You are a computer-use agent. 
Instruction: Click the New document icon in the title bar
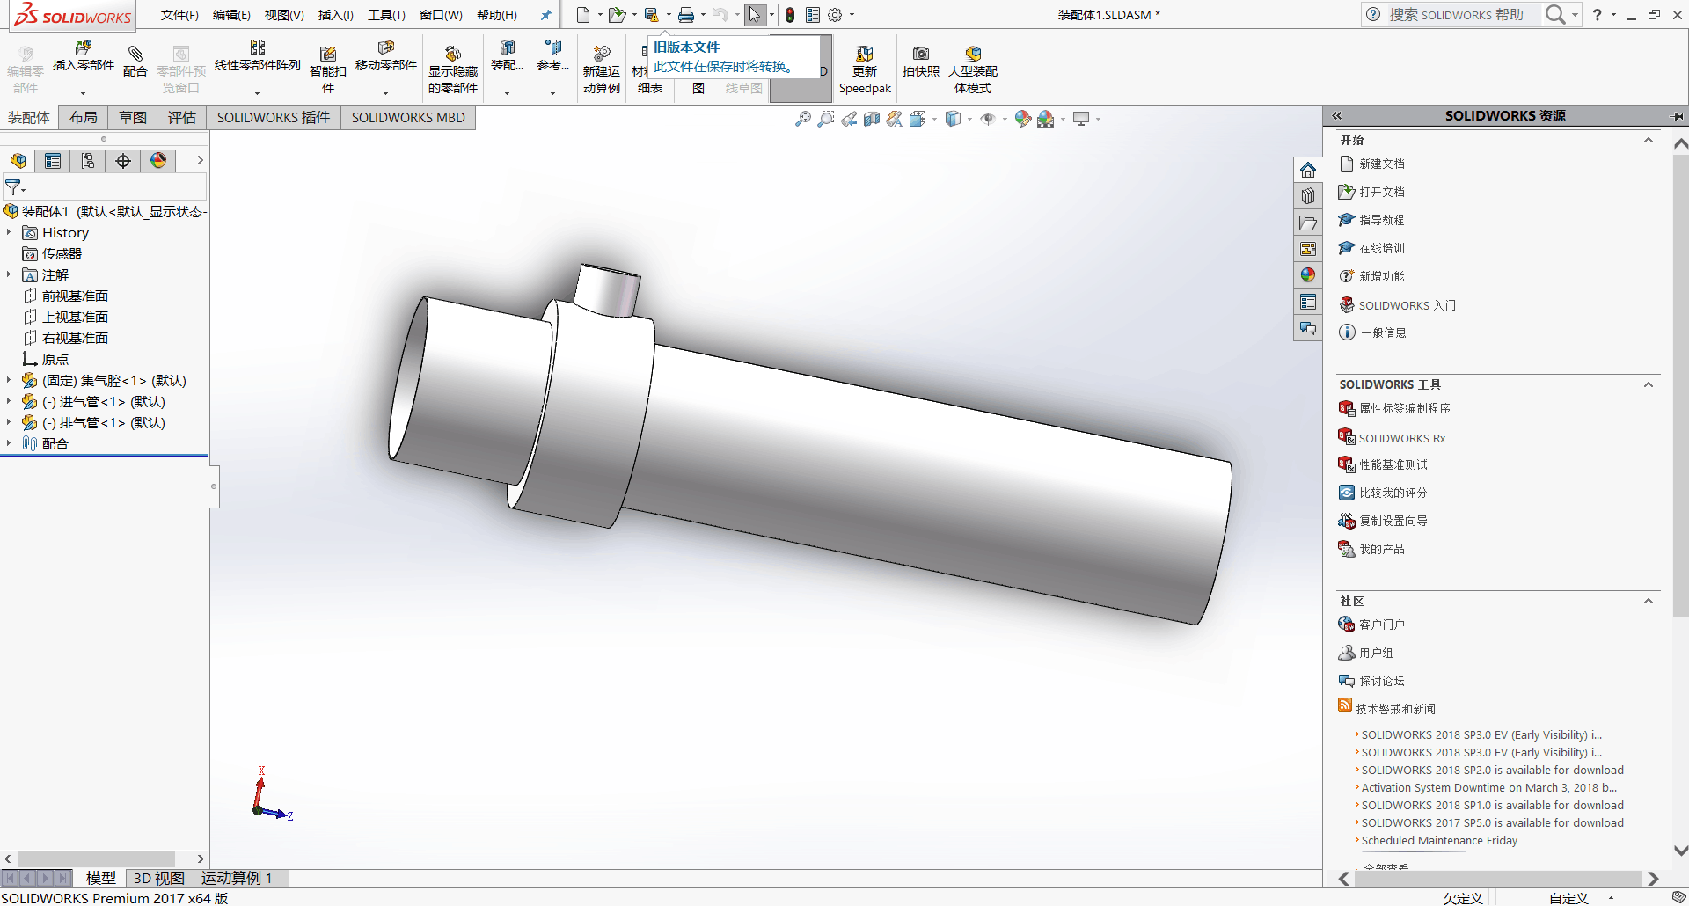click(x=583, y=15)
